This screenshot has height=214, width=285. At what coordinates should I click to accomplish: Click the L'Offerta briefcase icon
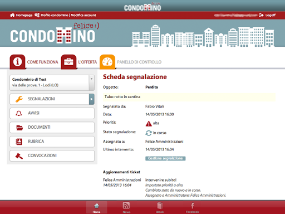tap(68, 62)
